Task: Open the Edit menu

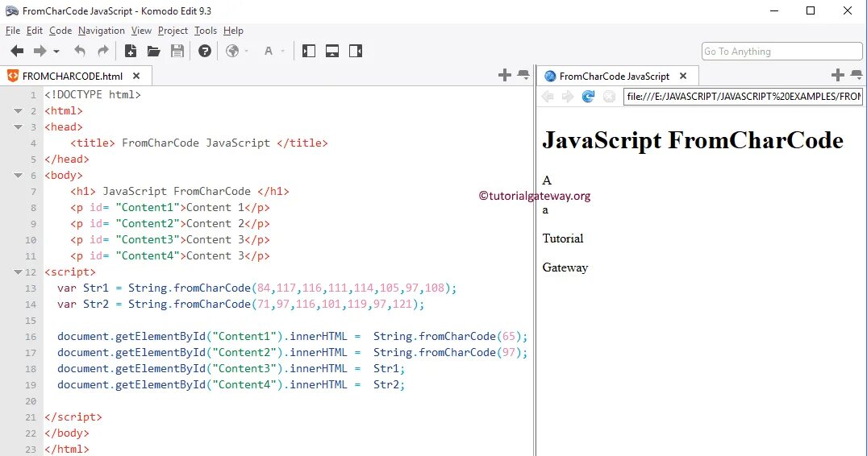Action: point(35,31)
